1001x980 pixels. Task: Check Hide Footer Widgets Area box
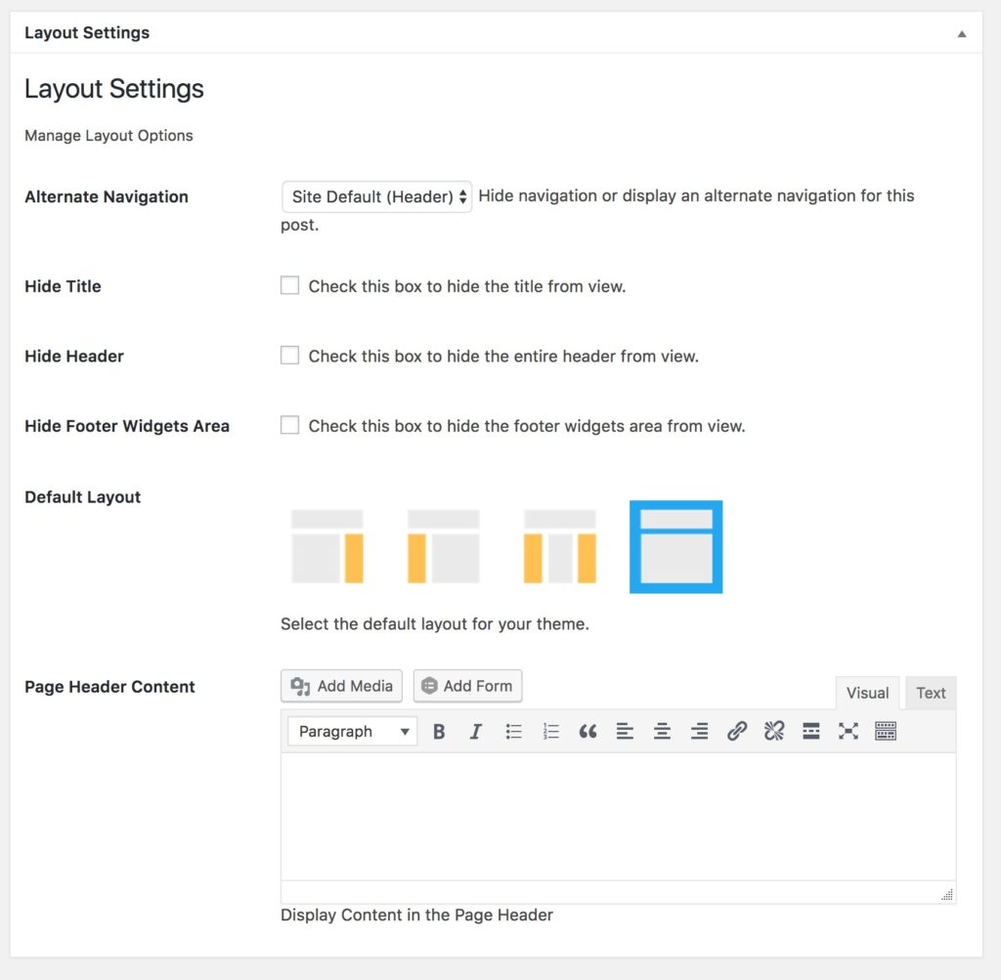pos(289,425)
